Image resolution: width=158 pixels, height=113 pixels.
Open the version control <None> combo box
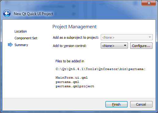(114, 45)
